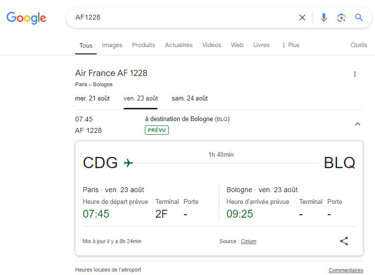This screenshot has height=275, width=375.
Task: Click the green airplane icon beside CDG
Action: (x=129, y=163)
